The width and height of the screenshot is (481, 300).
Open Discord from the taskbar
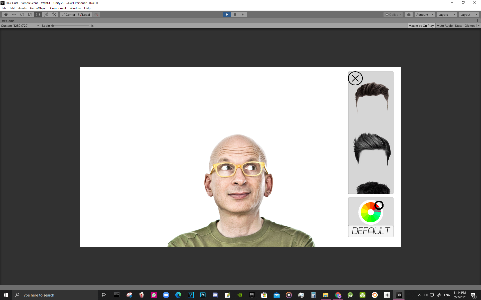[215, 295]
